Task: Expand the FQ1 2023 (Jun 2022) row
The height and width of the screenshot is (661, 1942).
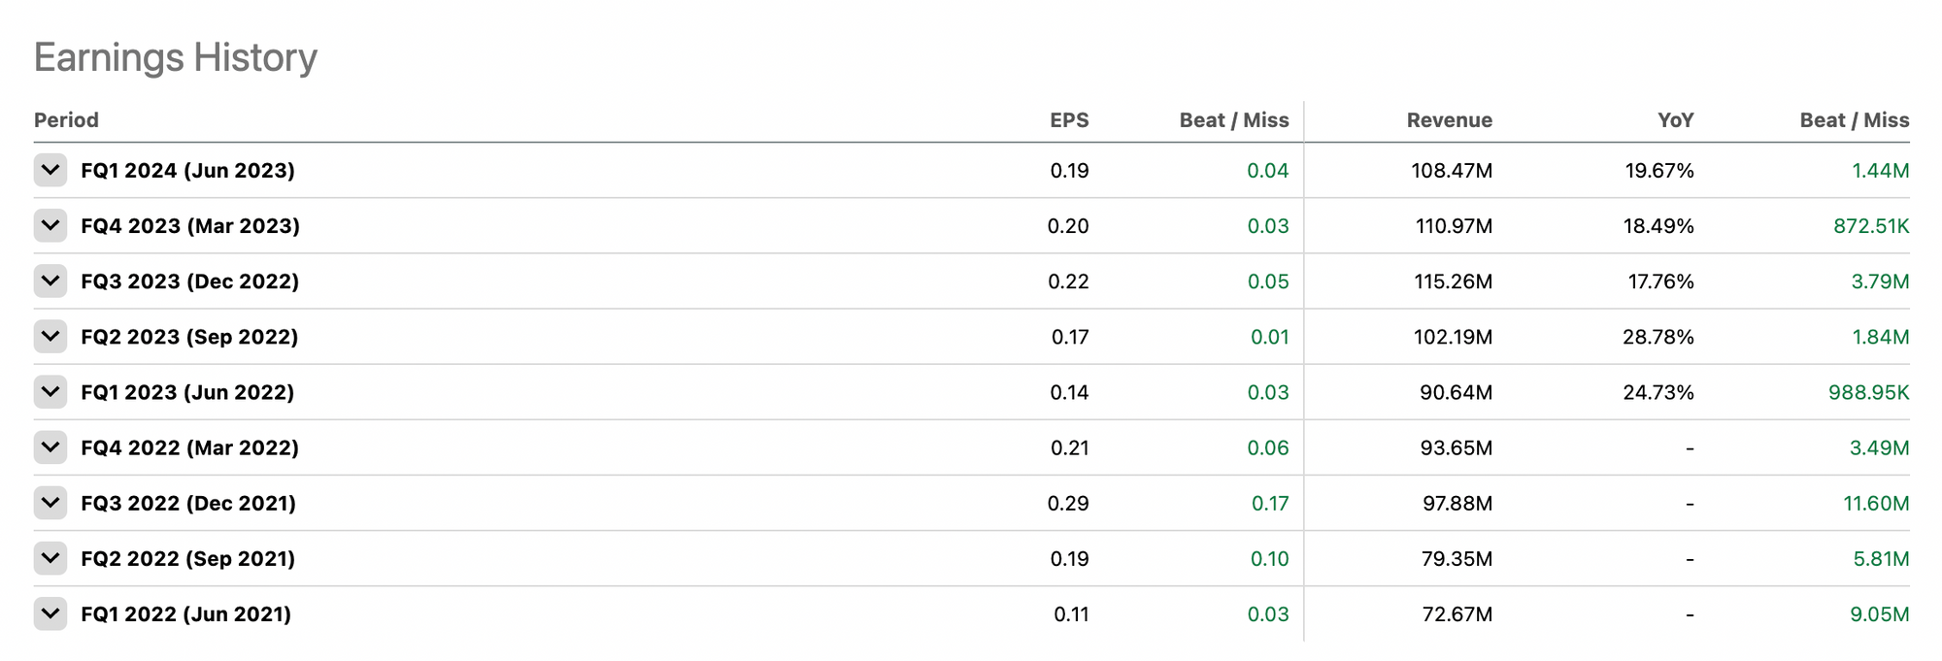Action: 50,391
